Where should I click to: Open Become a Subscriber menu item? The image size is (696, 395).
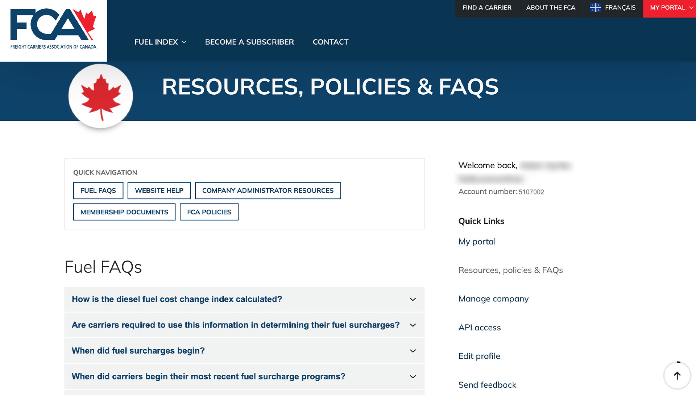(x=249, y=42)
